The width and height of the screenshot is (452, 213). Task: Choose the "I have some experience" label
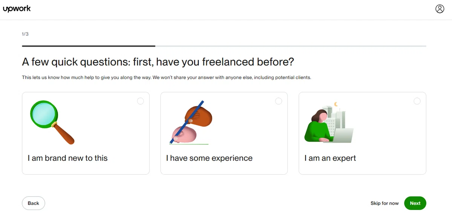[x=209, y=158]
